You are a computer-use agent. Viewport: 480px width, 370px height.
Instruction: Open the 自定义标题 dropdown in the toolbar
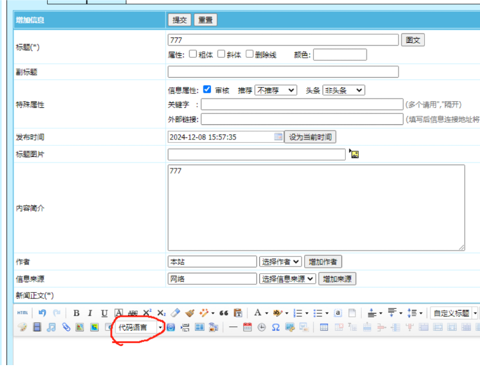pyautogui.click(x=453, y=313)
